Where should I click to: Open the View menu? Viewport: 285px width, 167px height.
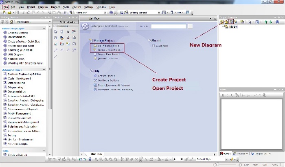(x=21, y=7)
